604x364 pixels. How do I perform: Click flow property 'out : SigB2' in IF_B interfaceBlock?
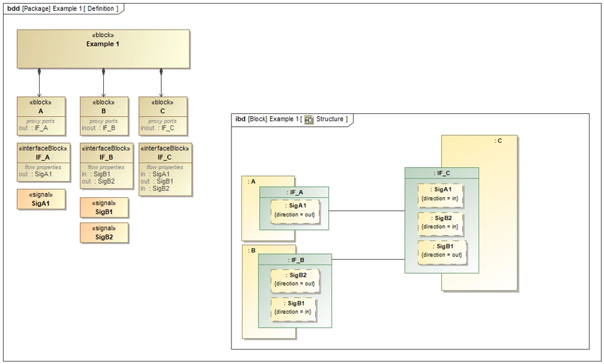pos(98,181)
